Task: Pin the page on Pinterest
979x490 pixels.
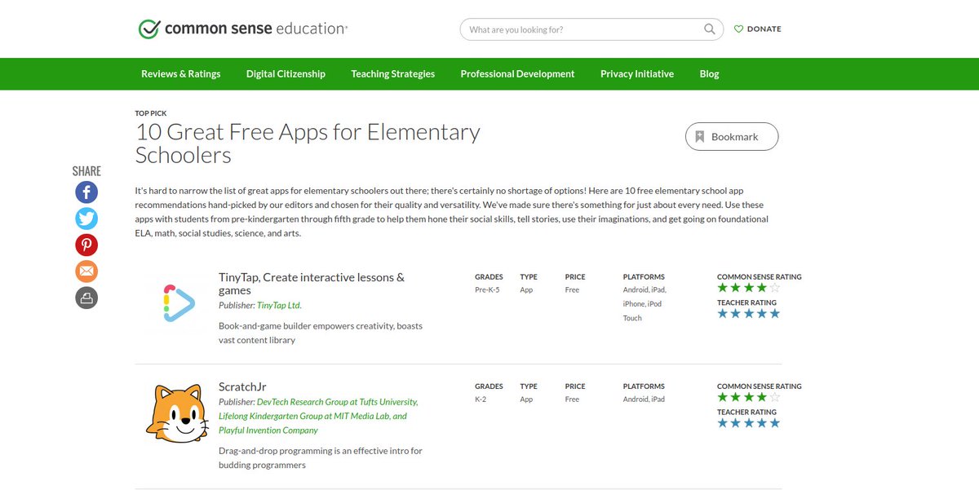Action: click(86, 245)
